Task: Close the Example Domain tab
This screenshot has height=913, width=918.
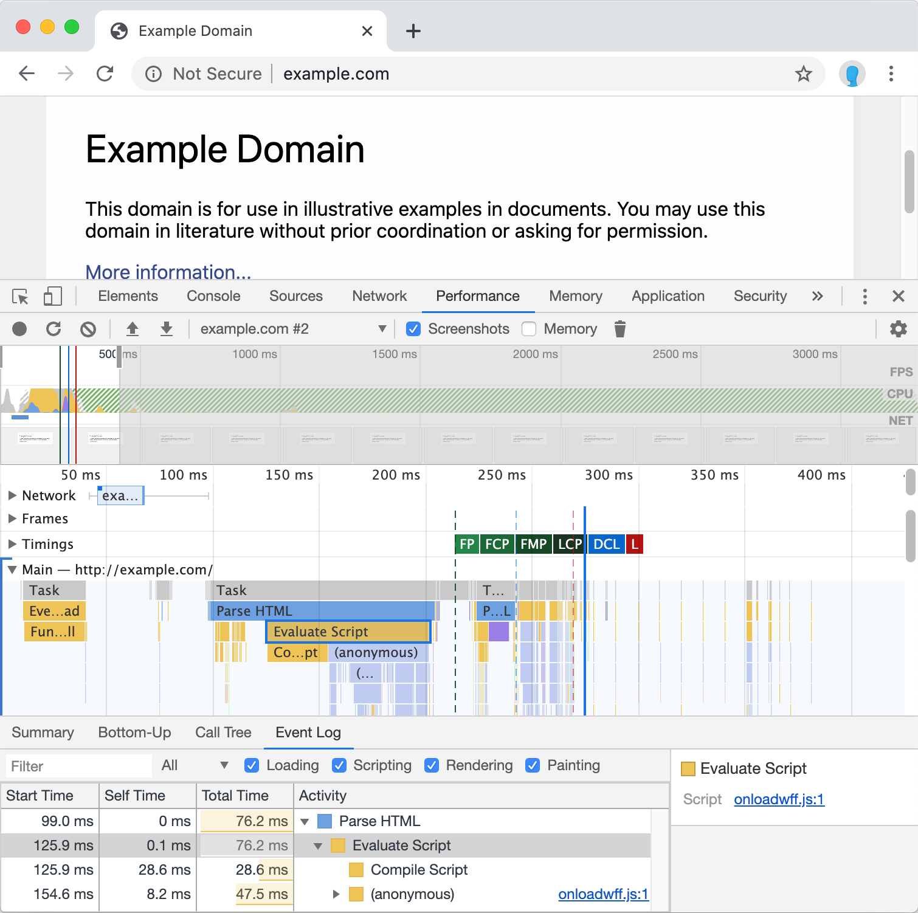Action: pyautogui.click(x=367, y=31)
